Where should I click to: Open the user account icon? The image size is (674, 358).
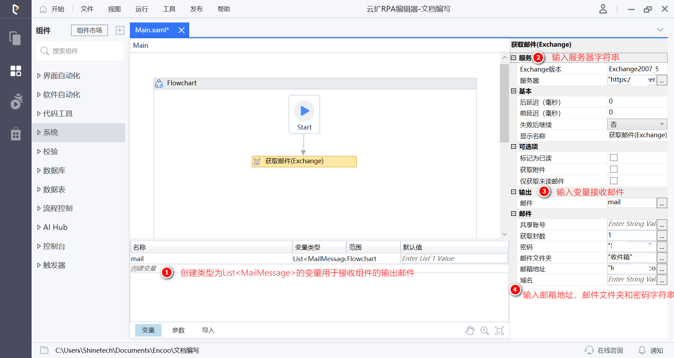(603, 9)
